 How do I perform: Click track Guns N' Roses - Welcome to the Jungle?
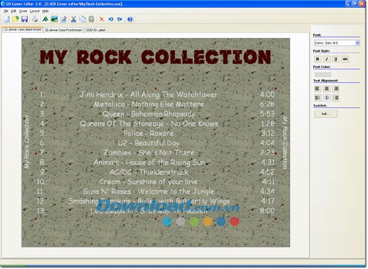(x=149, y=191)
